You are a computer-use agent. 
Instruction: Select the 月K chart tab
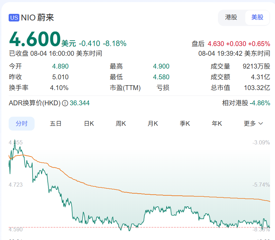pyautogui.click(x=153, y=124)
